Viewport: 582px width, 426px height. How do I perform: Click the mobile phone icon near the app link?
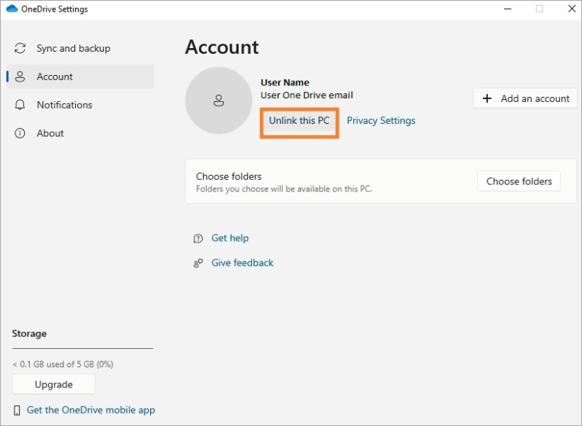(x=17, y=411)
